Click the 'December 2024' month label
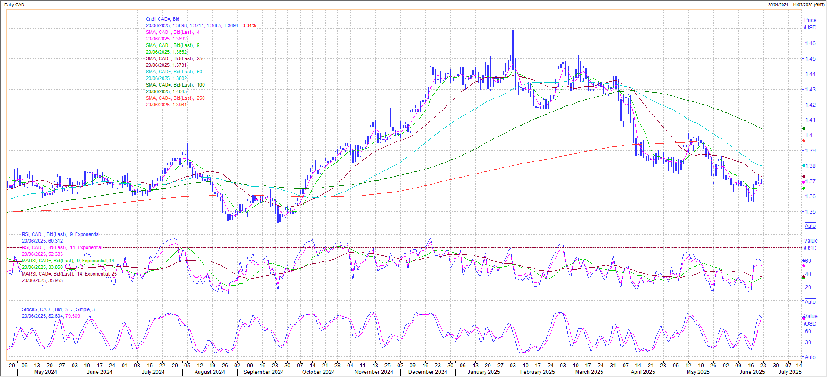 click(428, 372)
